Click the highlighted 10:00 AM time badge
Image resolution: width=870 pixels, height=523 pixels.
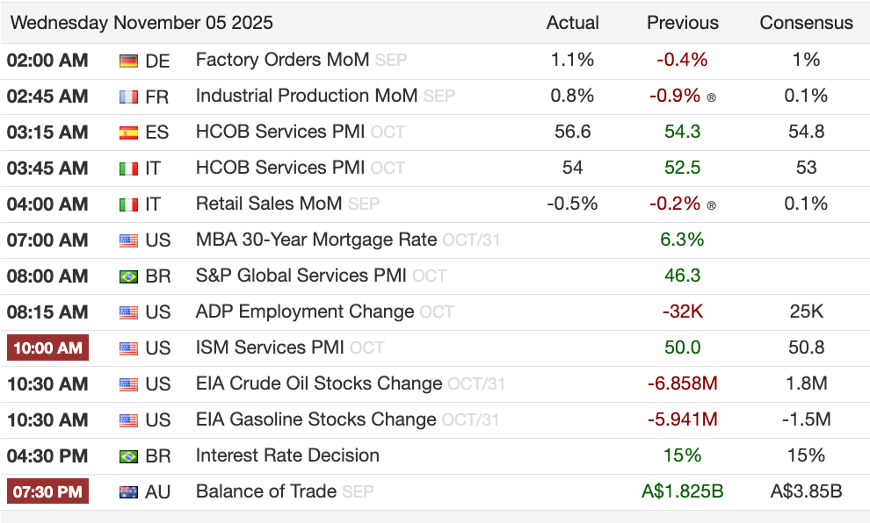47,348
